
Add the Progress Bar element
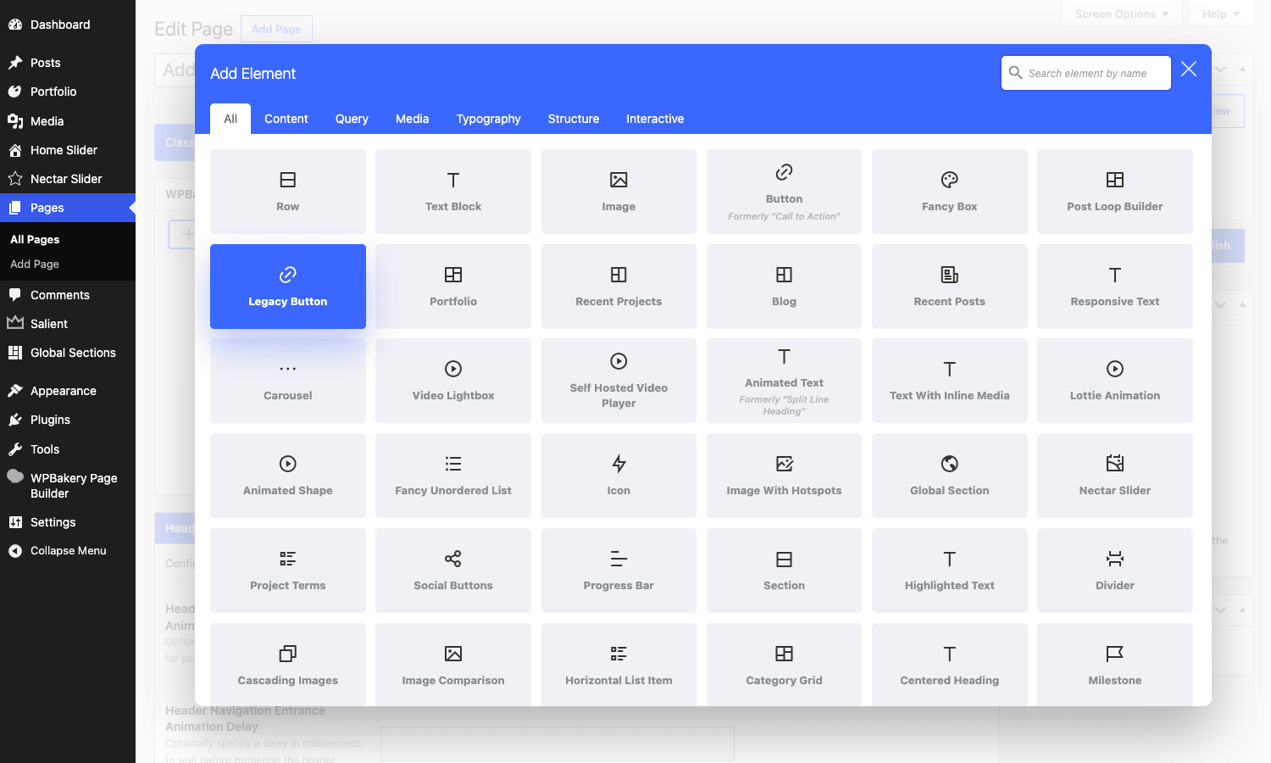[619, 571]
